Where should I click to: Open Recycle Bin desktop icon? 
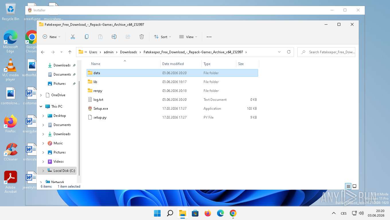11,12
